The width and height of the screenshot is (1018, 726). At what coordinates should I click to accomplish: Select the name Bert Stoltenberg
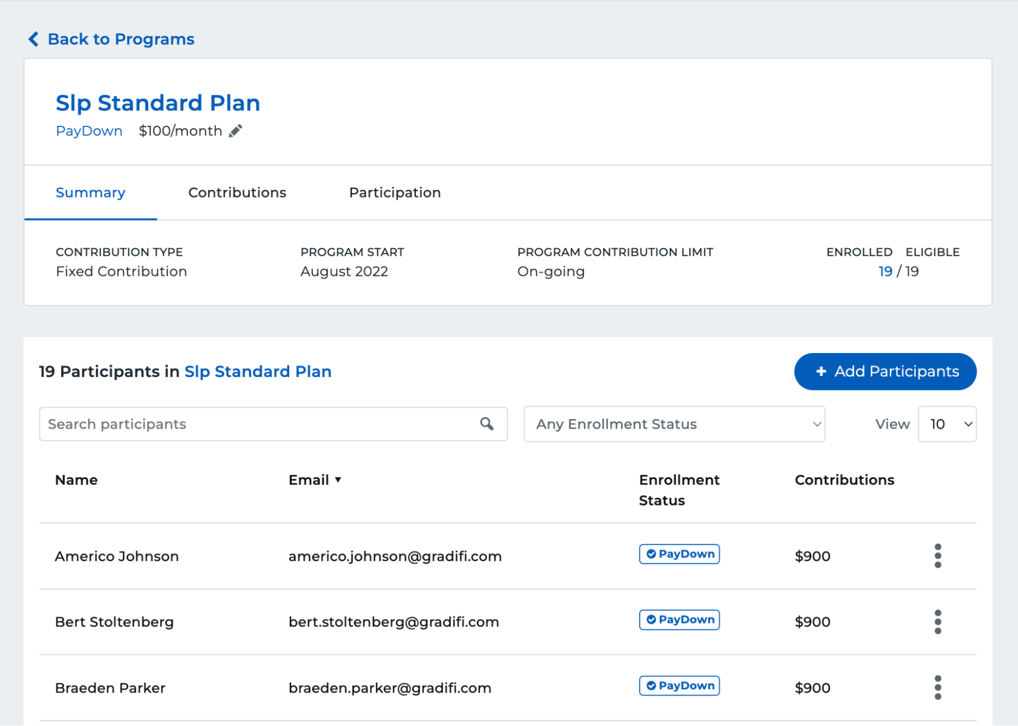[115, 622]
